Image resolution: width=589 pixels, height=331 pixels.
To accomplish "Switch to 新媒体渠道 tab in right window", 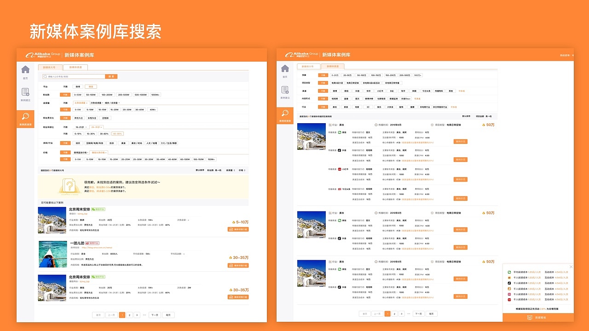I will (333, 66).
